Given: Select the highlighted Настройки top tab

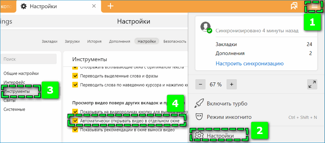Looking at the screenshot, I should coord(147,41).
